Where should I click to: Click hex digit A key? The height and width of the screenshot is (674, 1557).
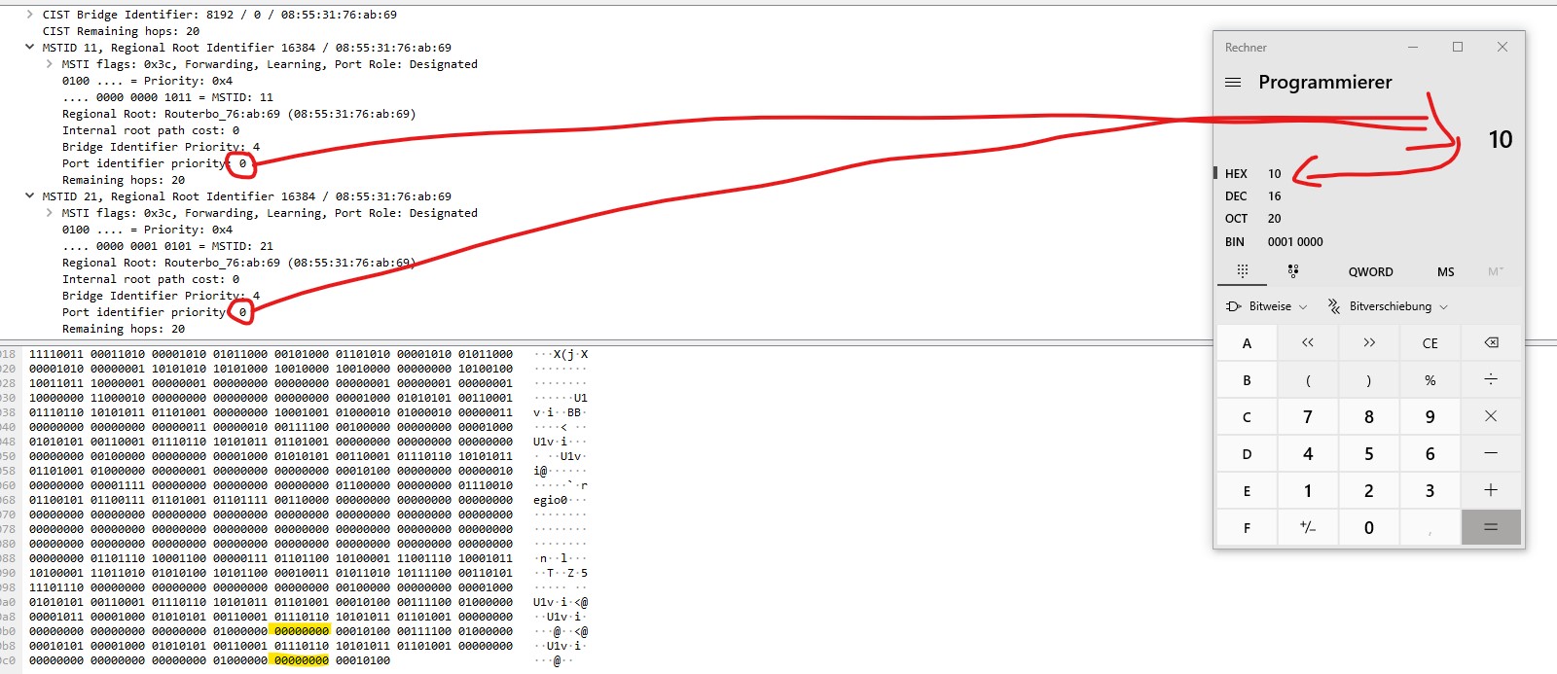(x=1247, y=342)
